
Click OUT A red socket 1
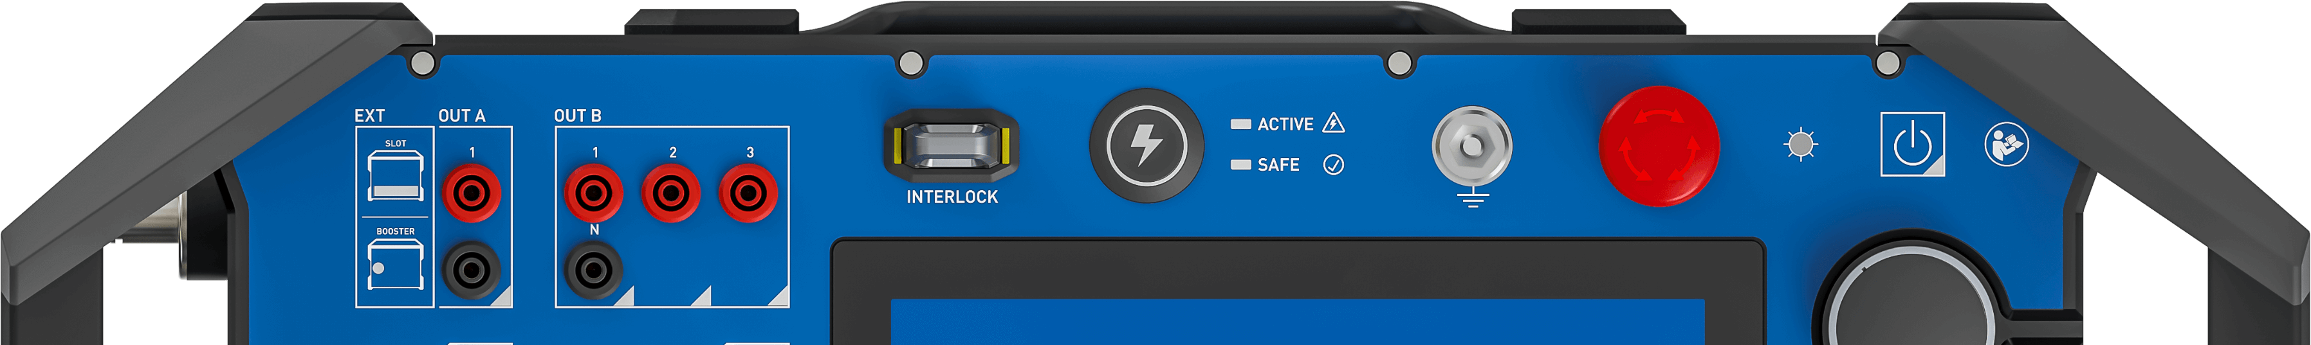tap(472, 193)
